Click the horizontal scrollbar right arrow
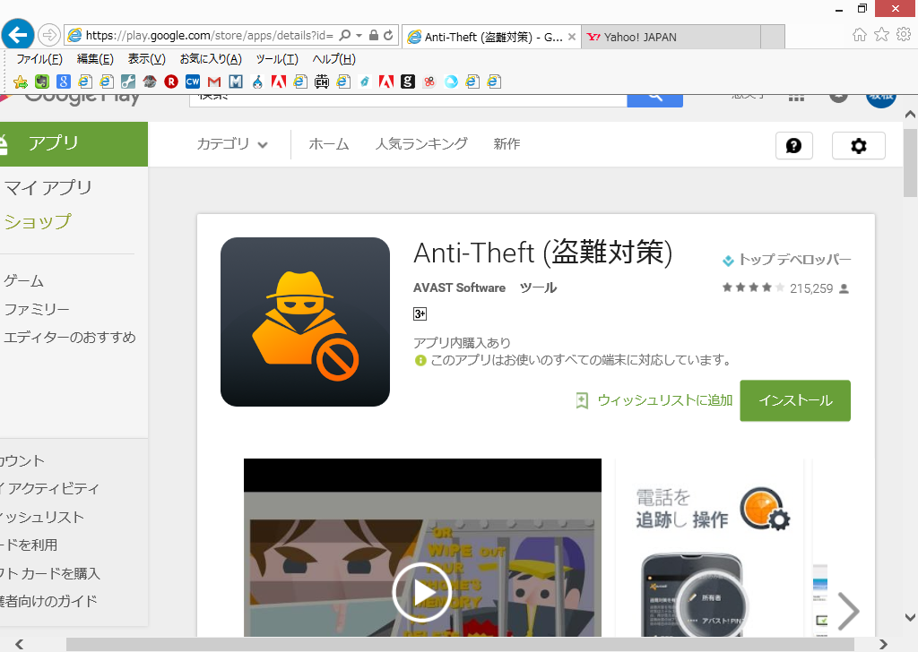 click(x=883, y=645)
